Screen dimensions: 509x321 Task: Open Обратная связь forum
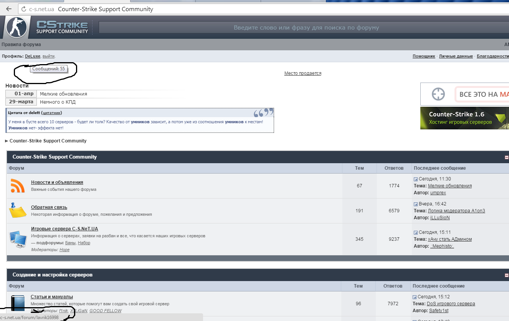49,207
